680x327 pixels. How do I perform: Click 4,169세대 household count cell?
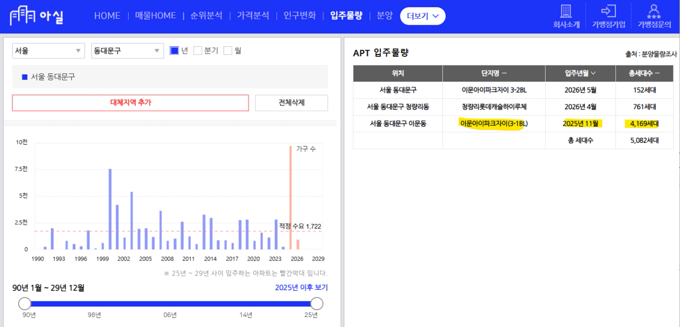644,124
